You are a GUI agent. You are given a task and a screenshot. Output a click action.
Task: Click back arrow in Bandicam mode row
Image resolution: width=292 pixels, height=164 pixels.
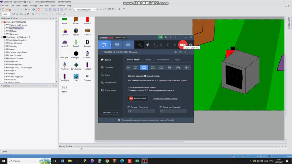coord(128,68)
